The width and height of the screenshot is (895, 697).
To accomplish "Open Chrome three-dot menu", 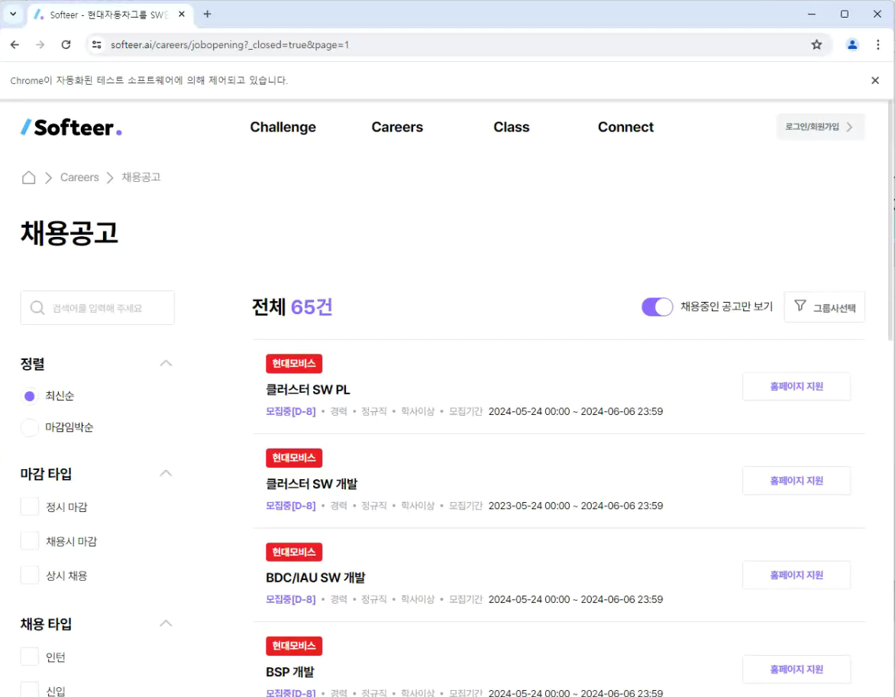I will tap(878, 44).
